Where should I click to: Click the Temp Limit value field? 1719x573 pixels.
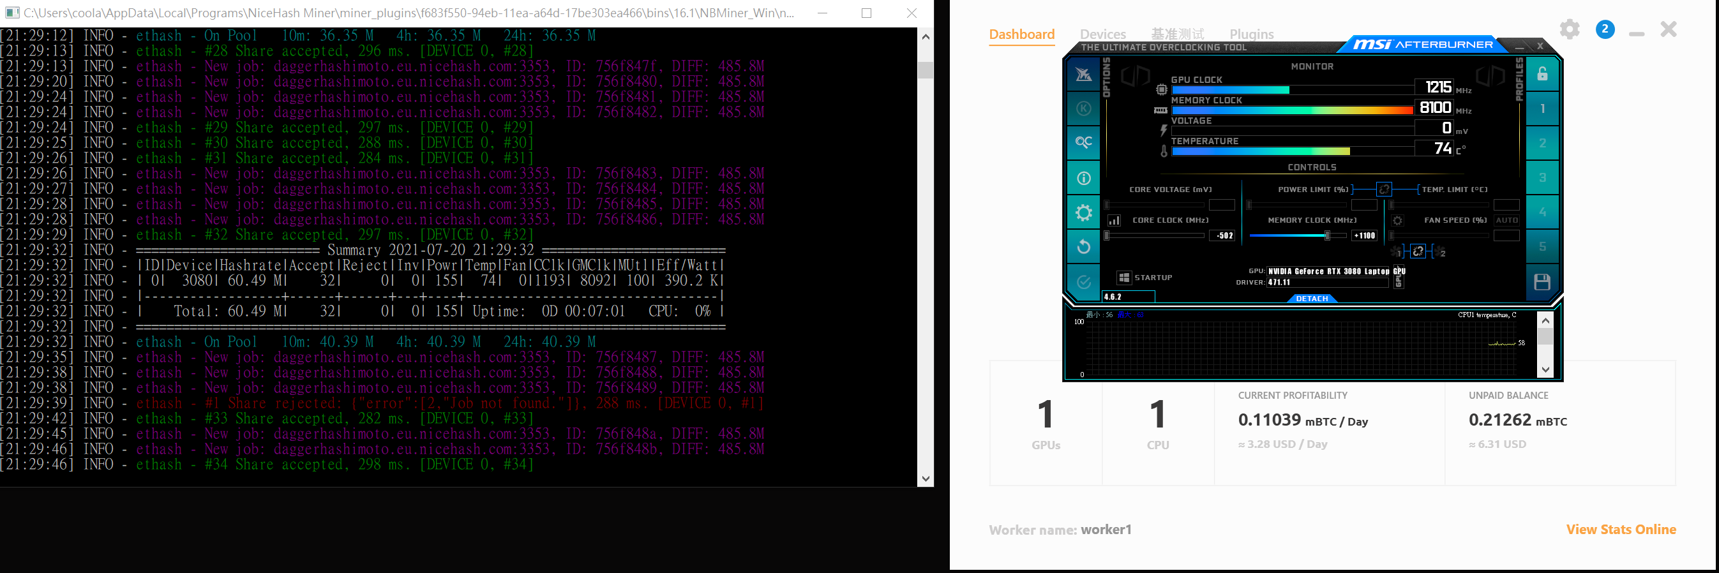pyautogui.click(x=1506, y=205)
